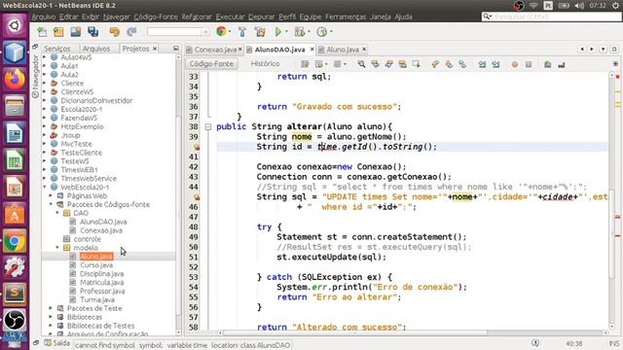The width and height of the screenshot is (623, 350).
Task: Click the Debug Project icon
Action: (300, 32)
